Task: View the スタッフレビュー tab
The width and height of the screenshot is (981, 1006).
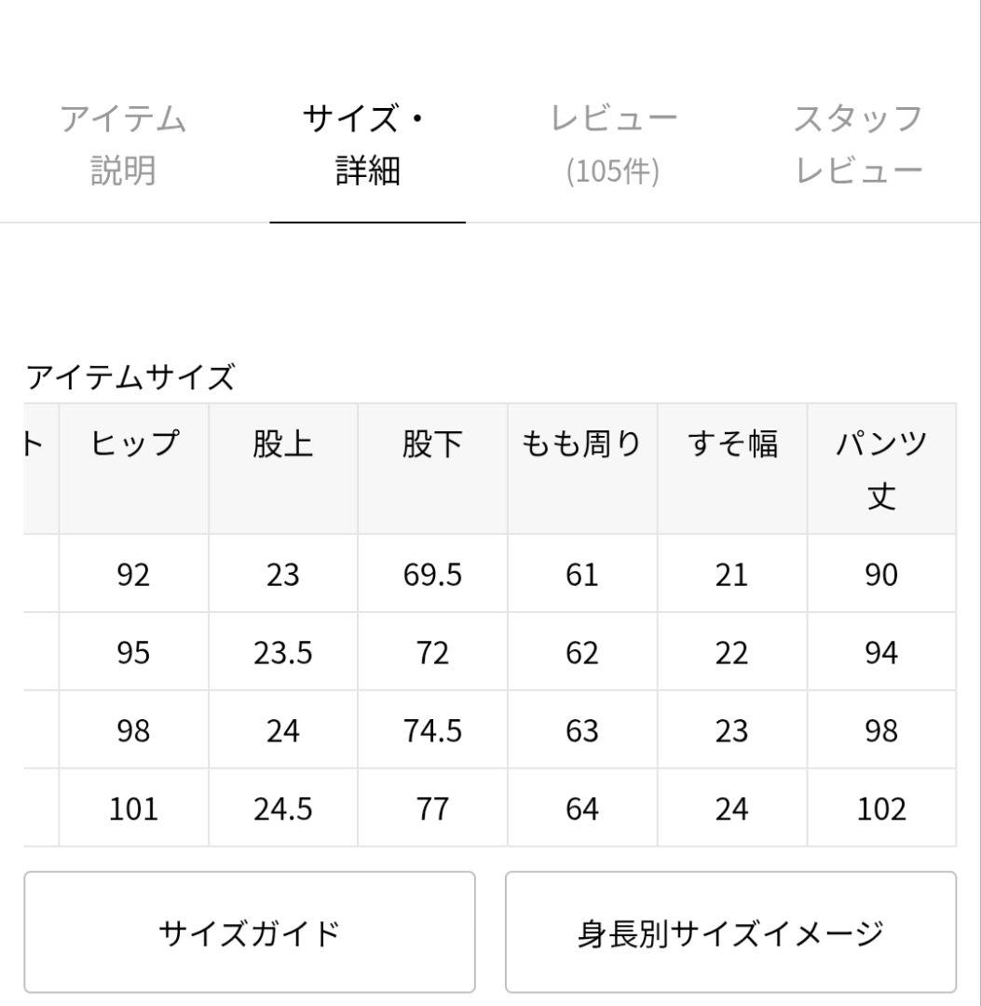Action: (859, 144)
